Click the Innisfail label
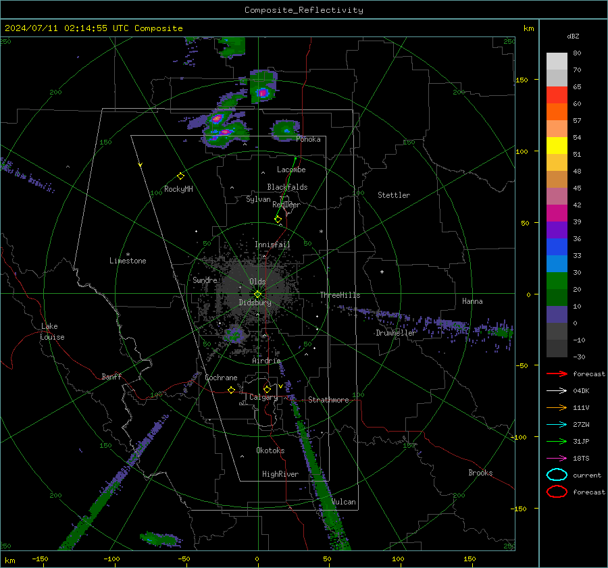608x568 pixels. click(x=272, y=244)
